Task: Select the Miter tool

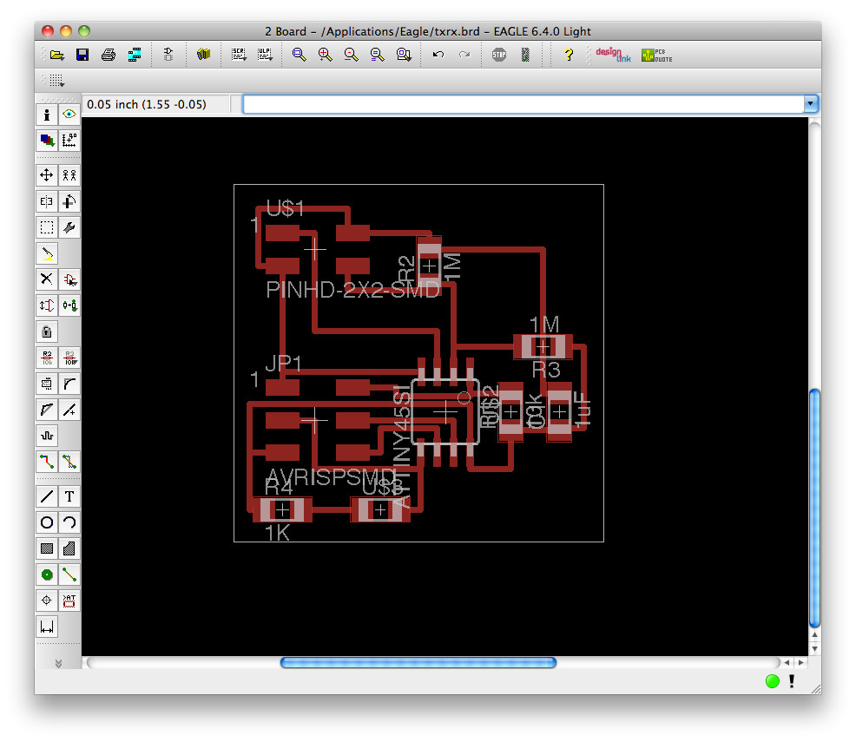Action: point(69,384)
